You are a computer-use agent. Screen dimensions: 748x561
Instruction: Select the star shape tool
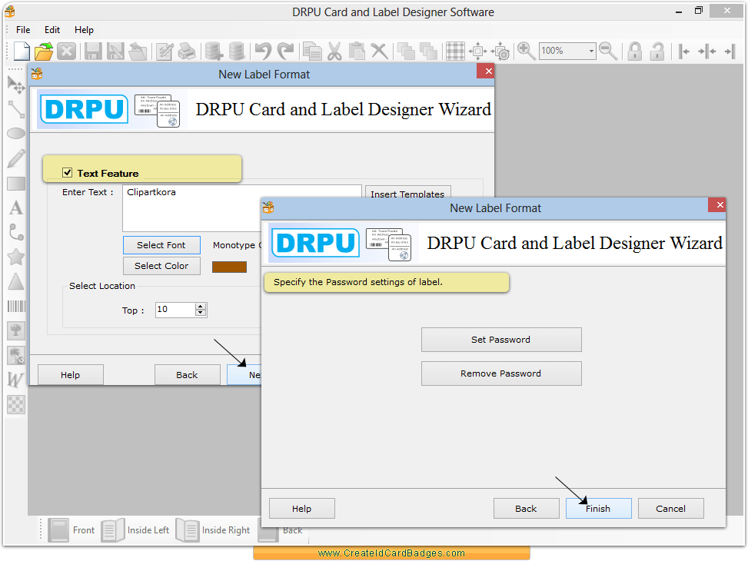click(x=16, y=257)
